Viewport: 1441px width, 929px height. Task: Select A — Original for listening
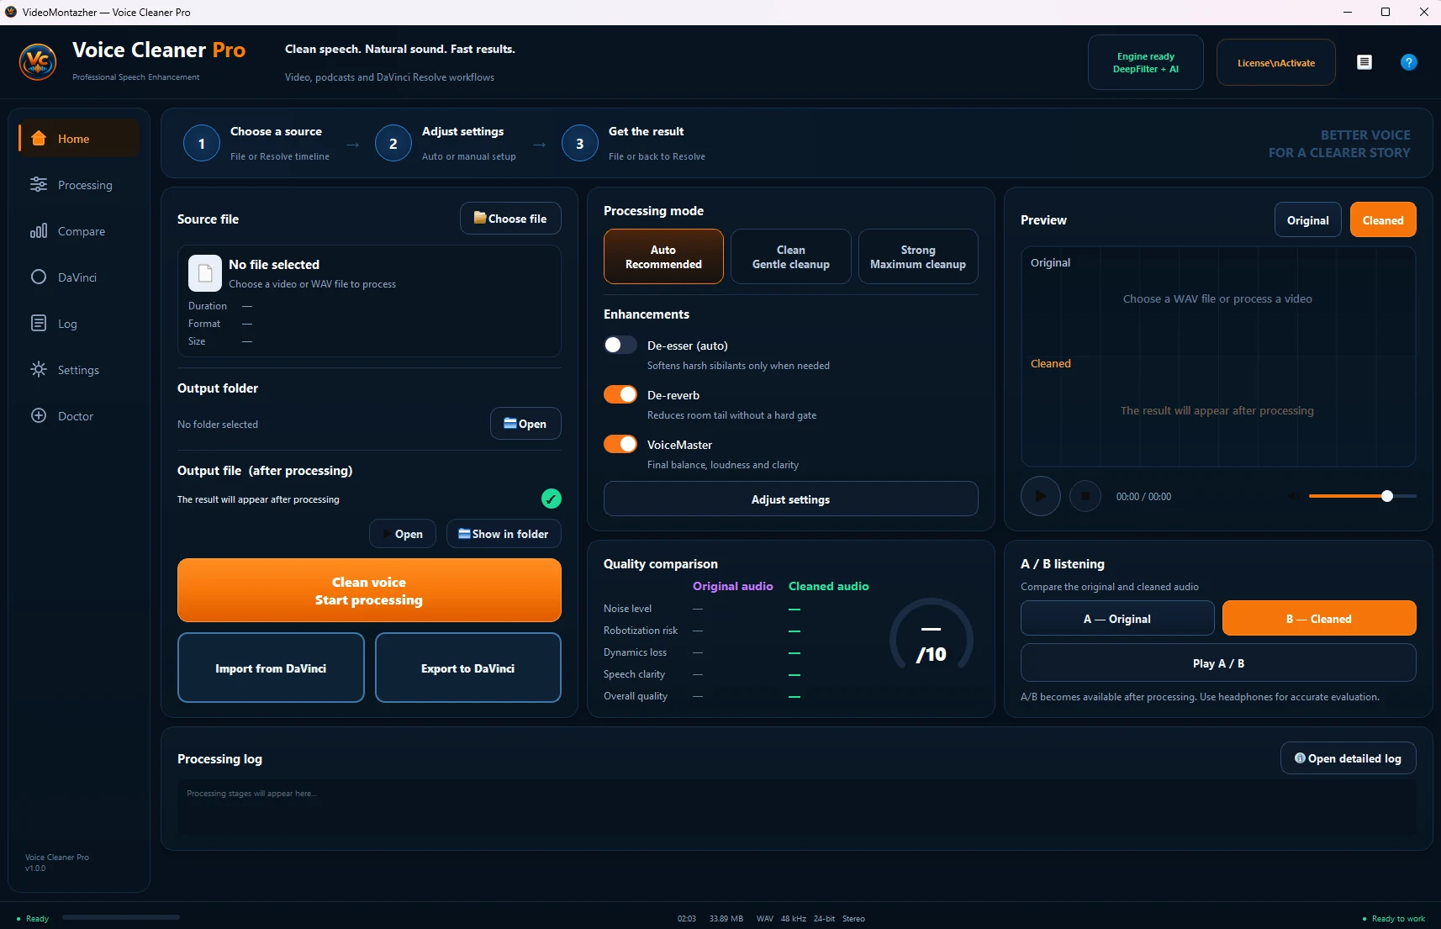1117,619
